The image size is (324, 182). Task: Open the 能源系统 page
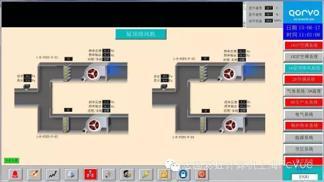tap(304, 138)
